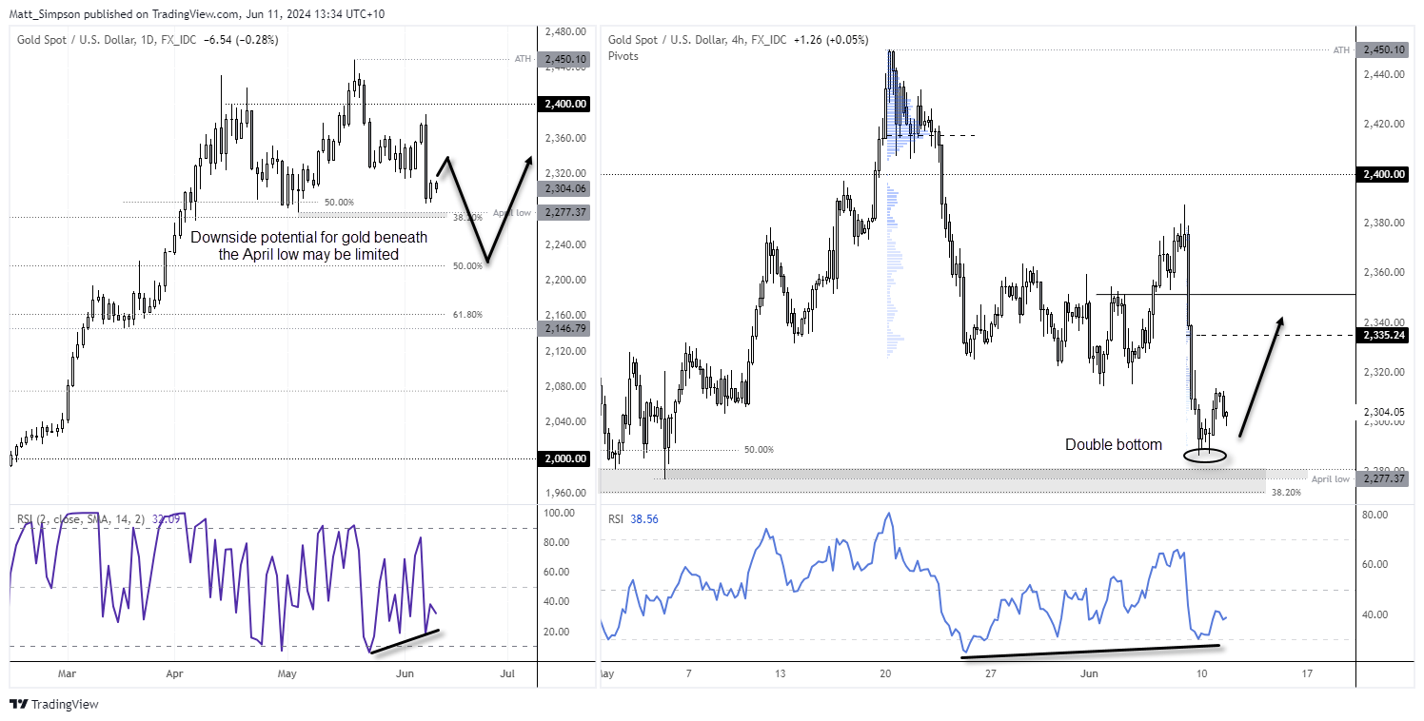Click the 61.80% Fibonacci label
This screenshot has height=721, width=1424.
pos(467,315)
